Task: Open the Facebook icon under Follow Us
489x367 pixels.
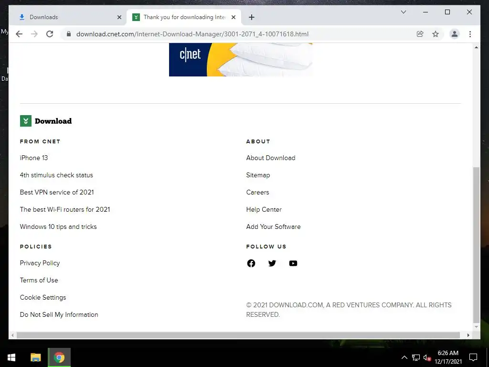Action: pyautogui.click(x=251, y=263)
